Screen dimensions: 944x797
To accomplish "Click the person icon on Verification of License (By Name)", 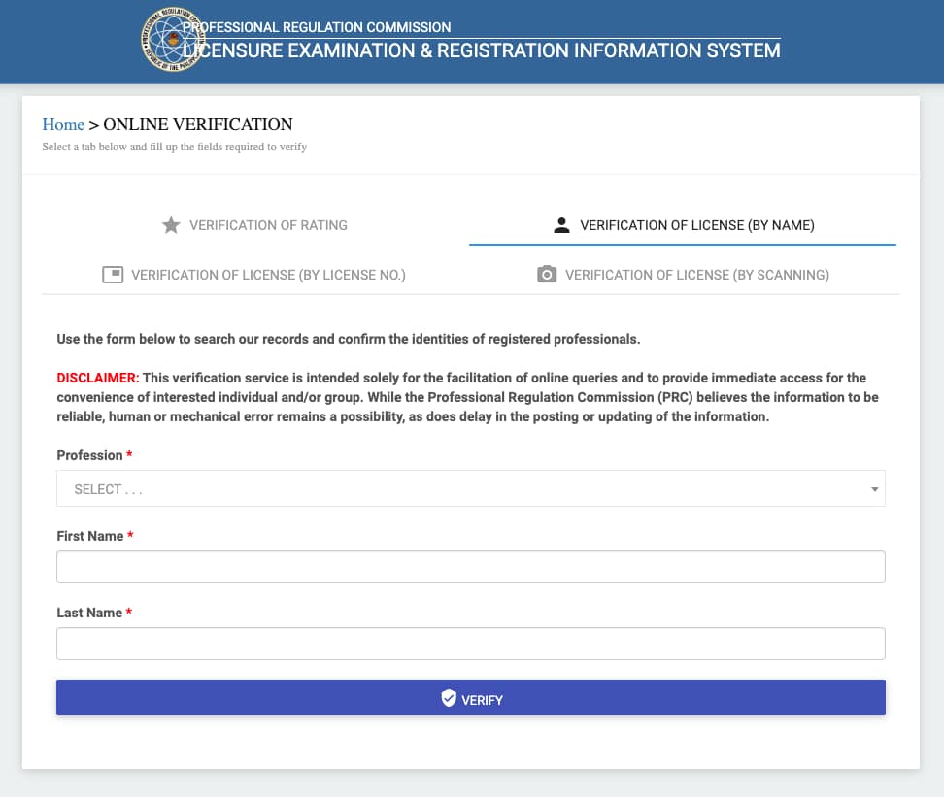I will [x=561, y=223].
